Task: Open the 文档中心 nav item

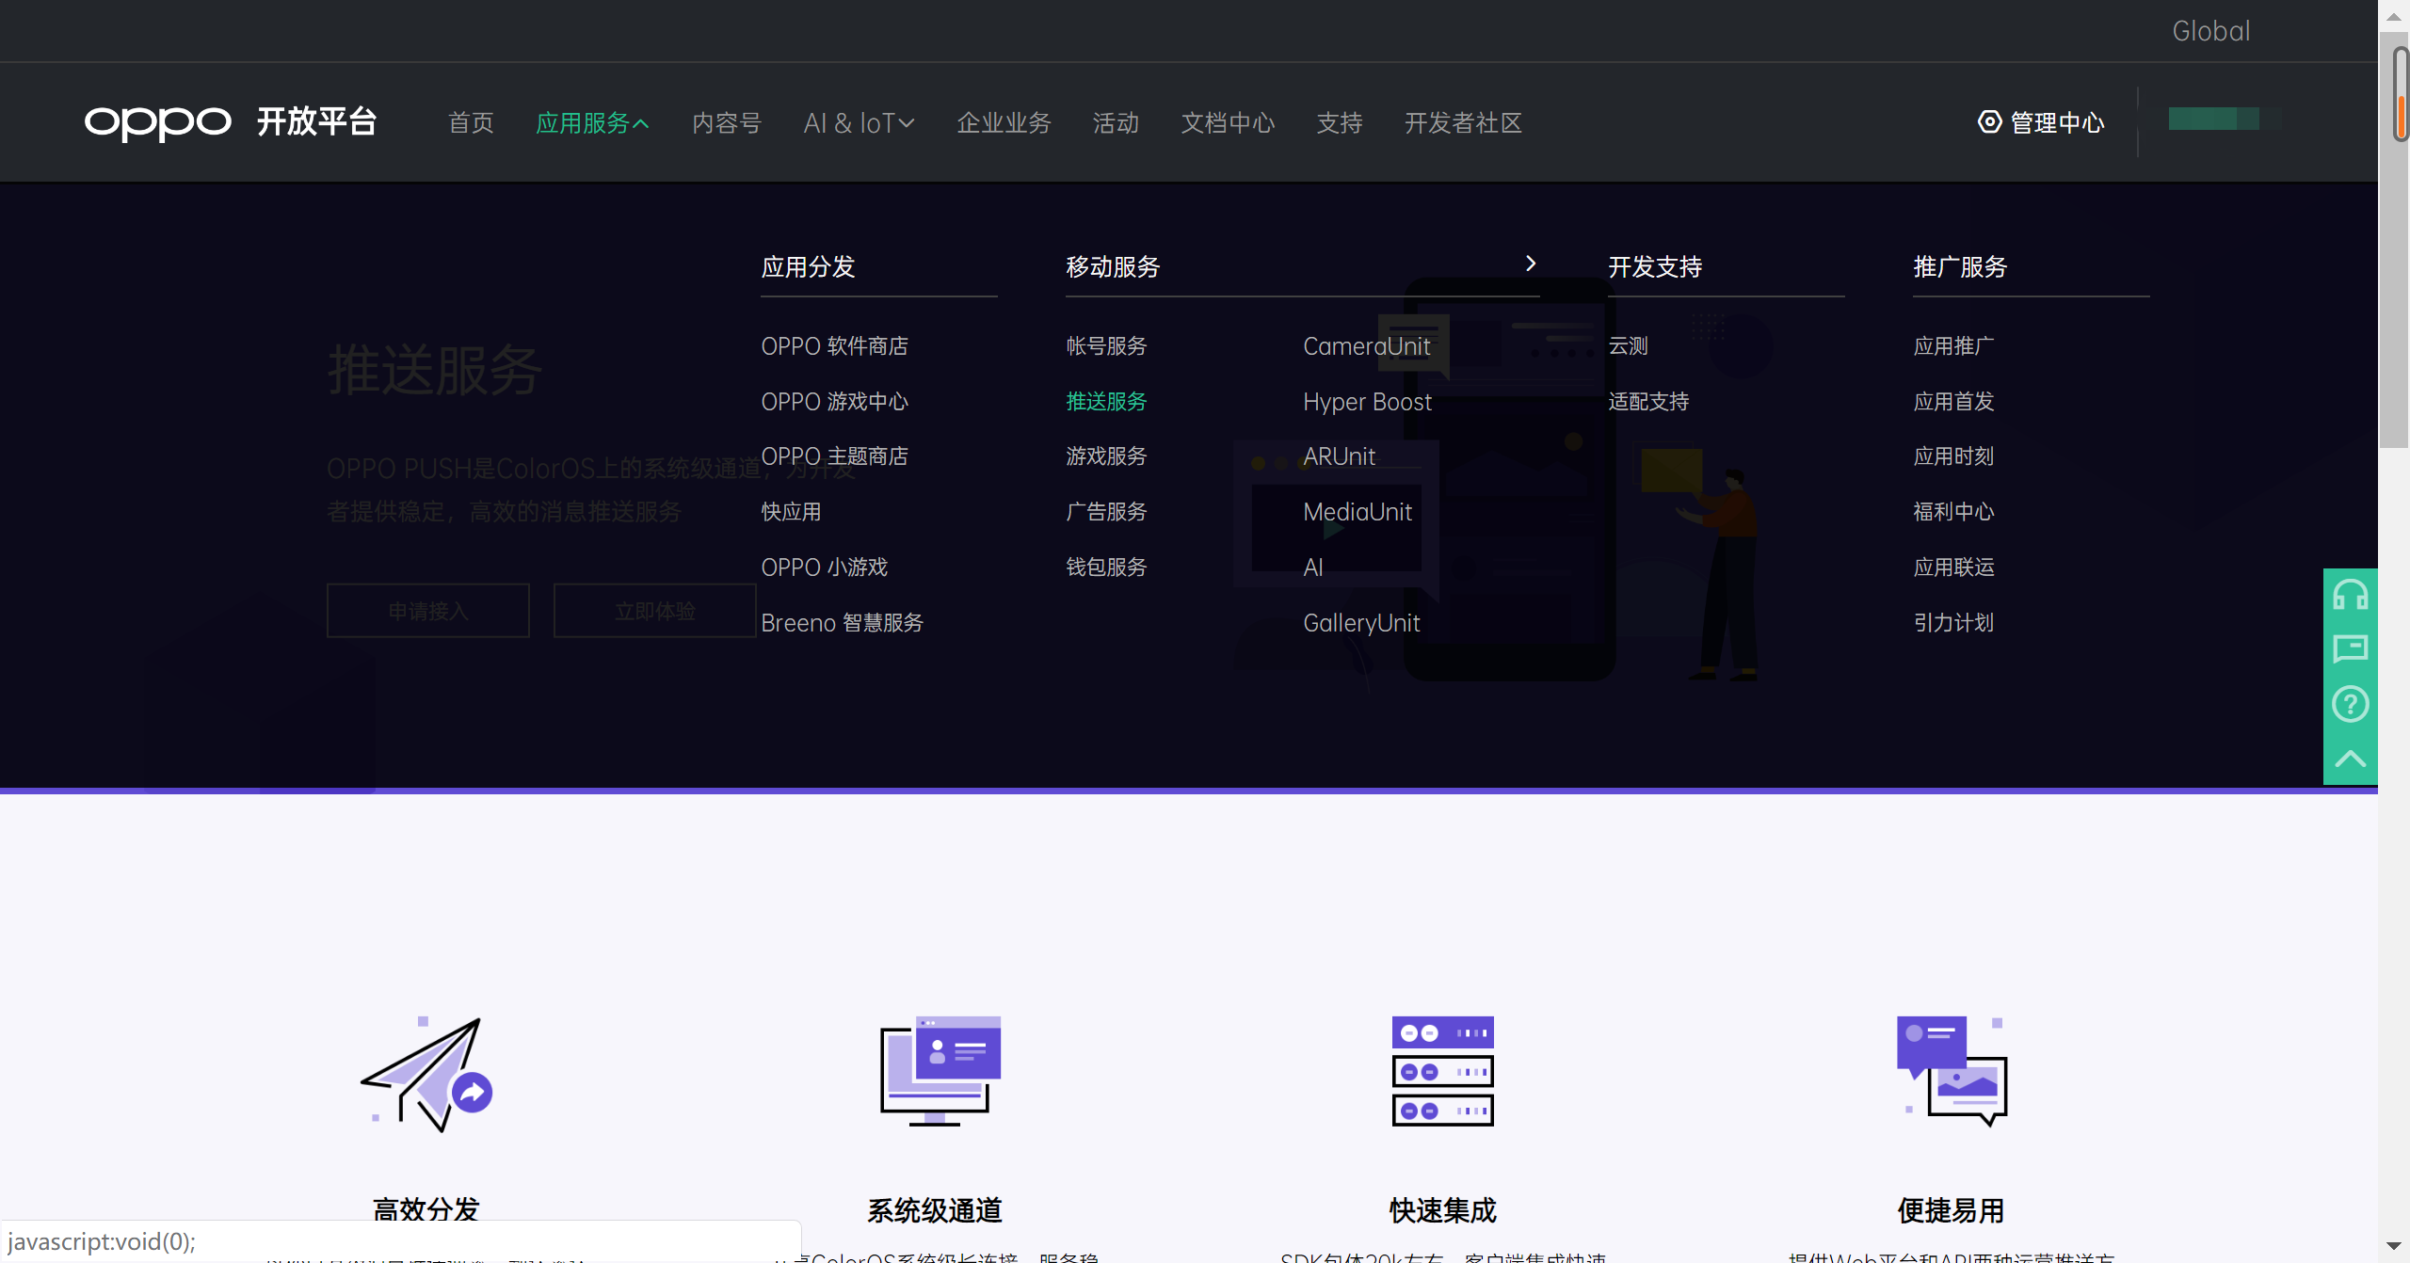Action: 1228,123
